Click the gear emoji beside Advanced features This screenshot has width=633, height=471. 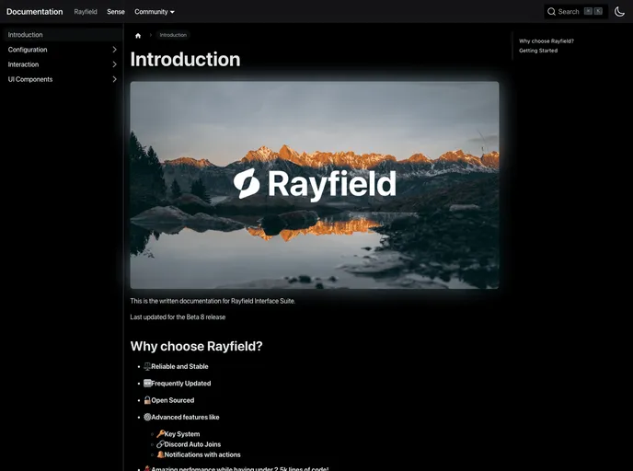[147, 418]
